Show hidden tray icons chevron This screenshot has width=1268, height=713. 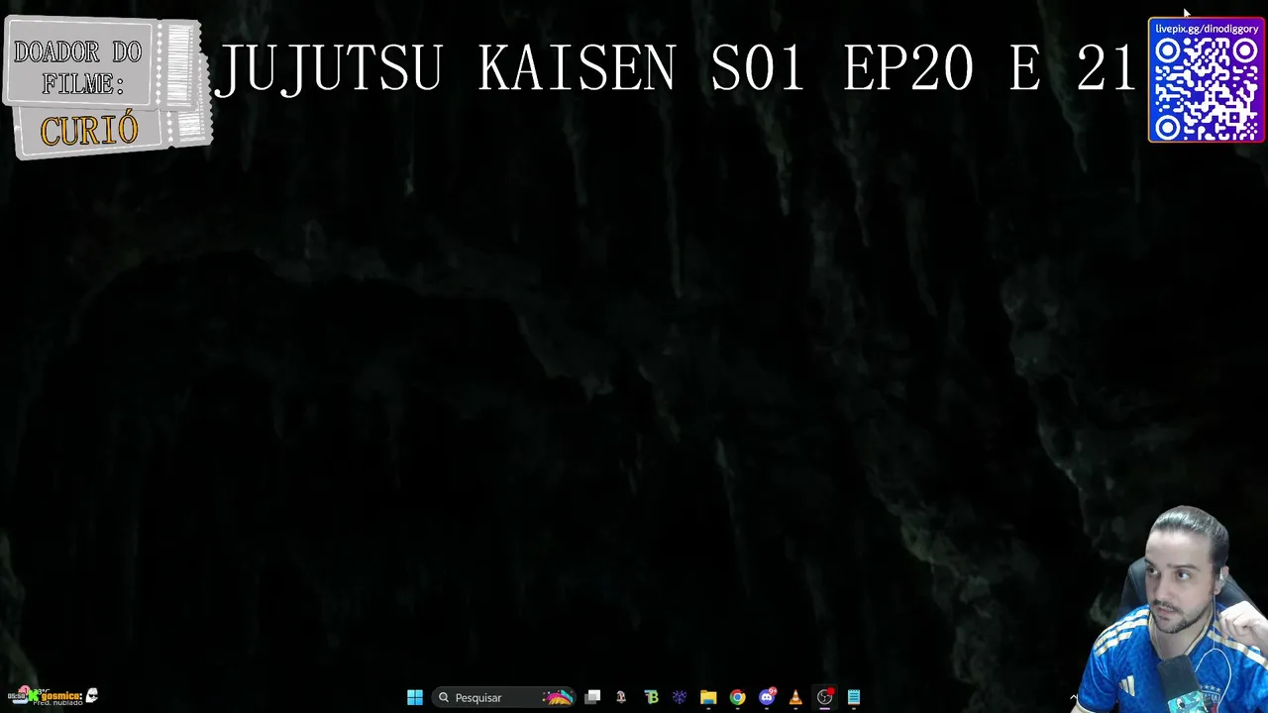coord(1074,698)
